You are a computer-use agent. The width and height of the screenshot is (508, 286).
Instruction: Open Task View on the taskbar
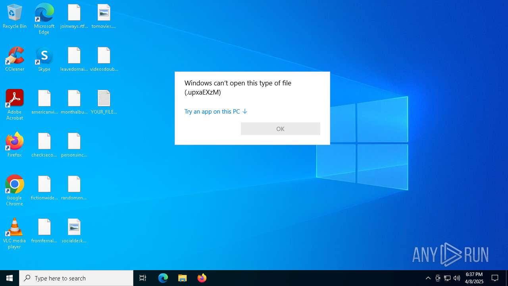pos(143,278)
